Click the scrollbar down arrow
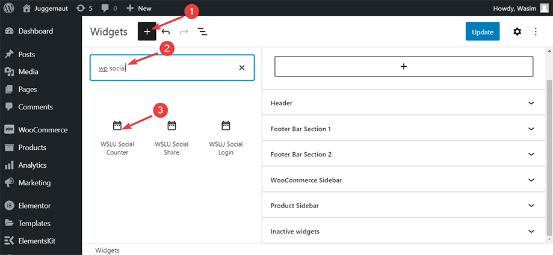The image size is (553, 255). tap(549, 239)
